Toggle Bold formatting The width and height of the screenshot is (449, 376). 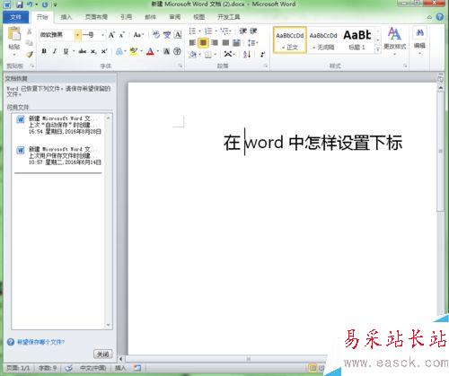(44, 51)
